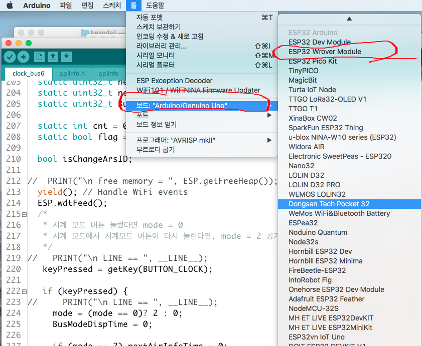The image size is (422, 346).
Task: Select 인코딩 수정 & 새로 고침
Action: tap(202, 36)
